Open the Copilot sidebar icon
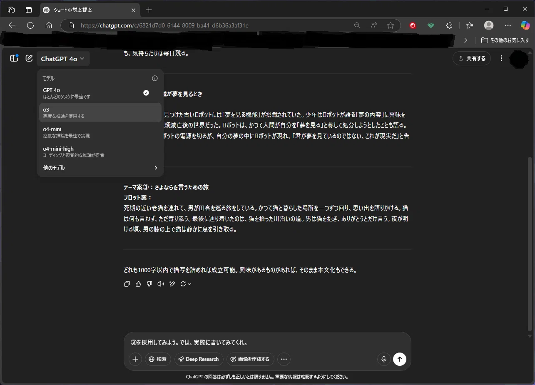This screenshot has height=385, width=535. click(x=525, y=25)
